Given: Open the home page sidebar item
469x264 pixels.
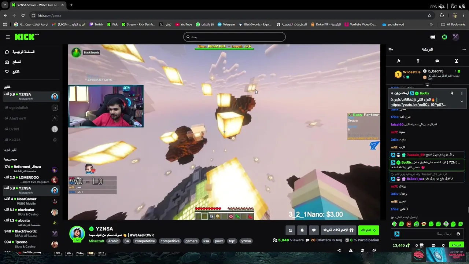Looking at the screenshot, I should [x=20, y=52].
